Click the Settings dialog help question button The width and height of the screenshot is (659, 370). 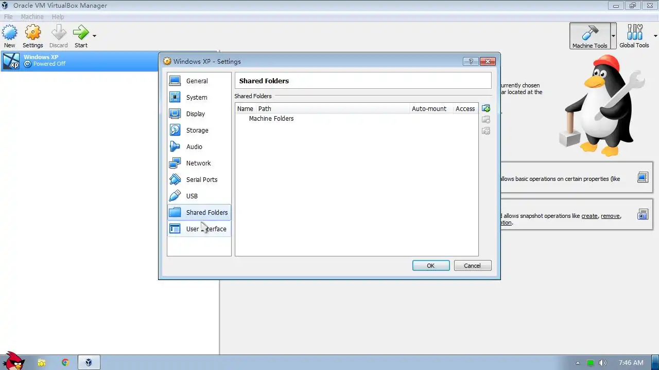pos(471,61)
